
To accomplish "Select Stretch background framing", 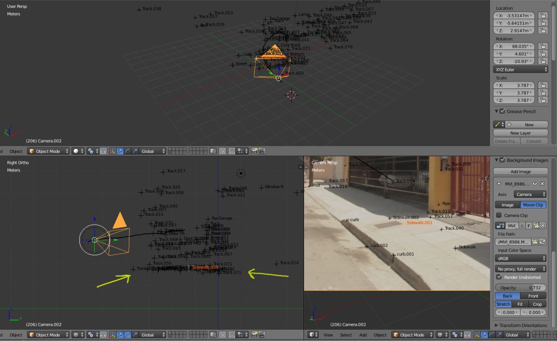I will pos(503,304).
